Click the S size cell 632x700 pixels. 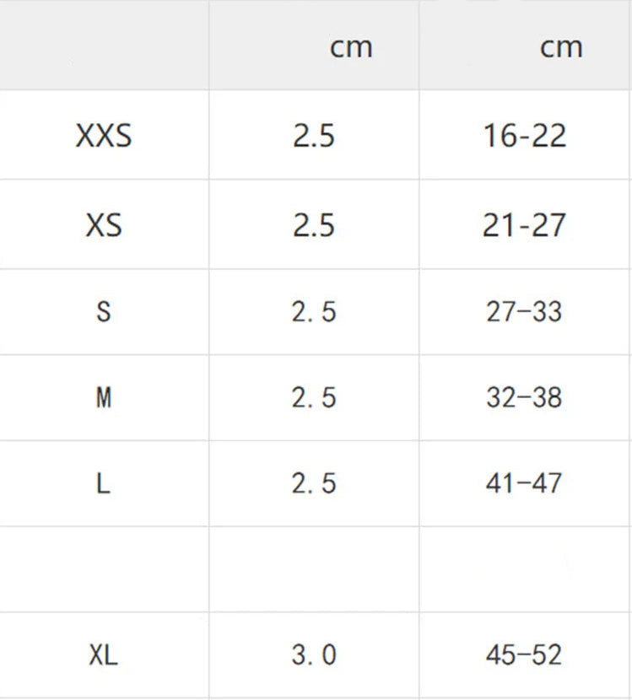[104, 312]
